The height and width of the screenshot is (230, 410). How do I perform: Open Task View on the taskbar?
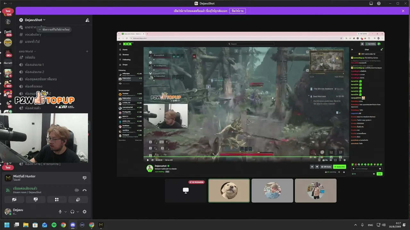(17, 225)
